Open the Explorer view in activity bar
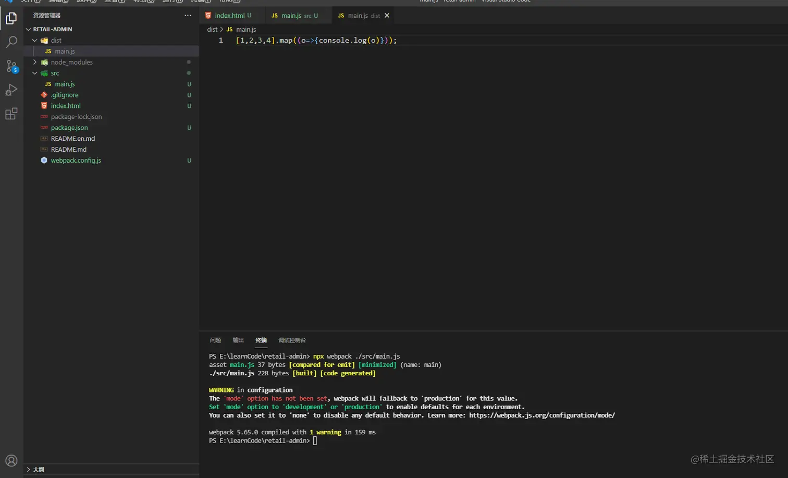788x478 pixels. click(11, 19)
